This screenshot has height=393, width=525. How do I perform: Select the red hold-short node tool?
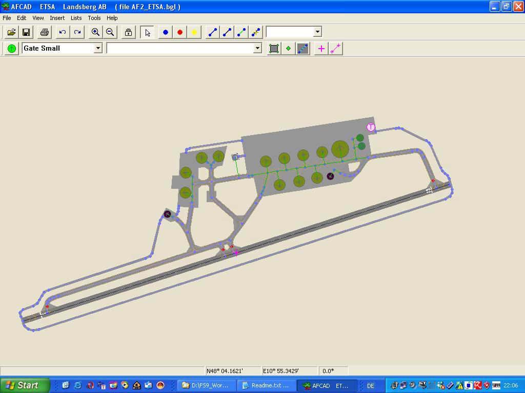[x=180, y=32]
